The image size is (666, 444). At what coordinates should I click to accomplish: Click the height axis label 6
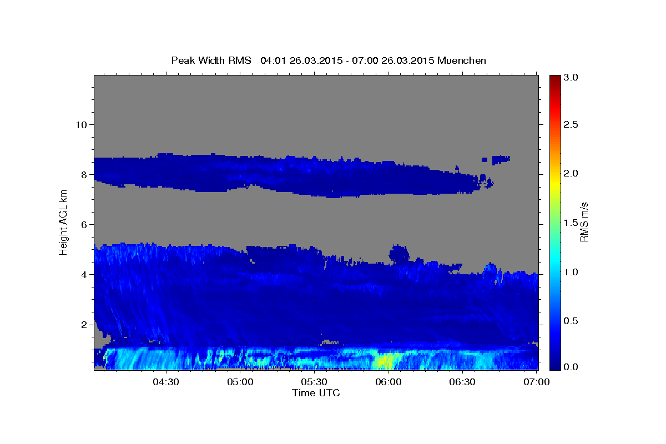83,224
